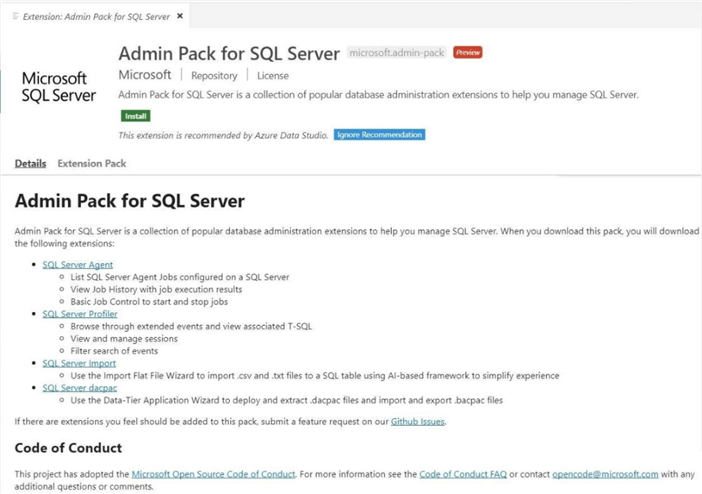Open the Github Issues link
This screenshot has height=494, width=702.
[418, 422]
